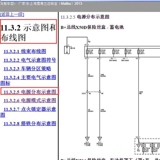Click the F4UB 100 A fuse symbol
This screenshot has height=160, width=160.
[x=126, y=52]
